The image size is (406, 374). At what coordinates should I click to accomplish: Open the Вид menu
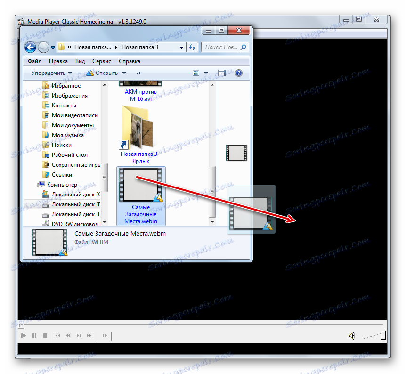pyautogui.click(x=80, y=61)
